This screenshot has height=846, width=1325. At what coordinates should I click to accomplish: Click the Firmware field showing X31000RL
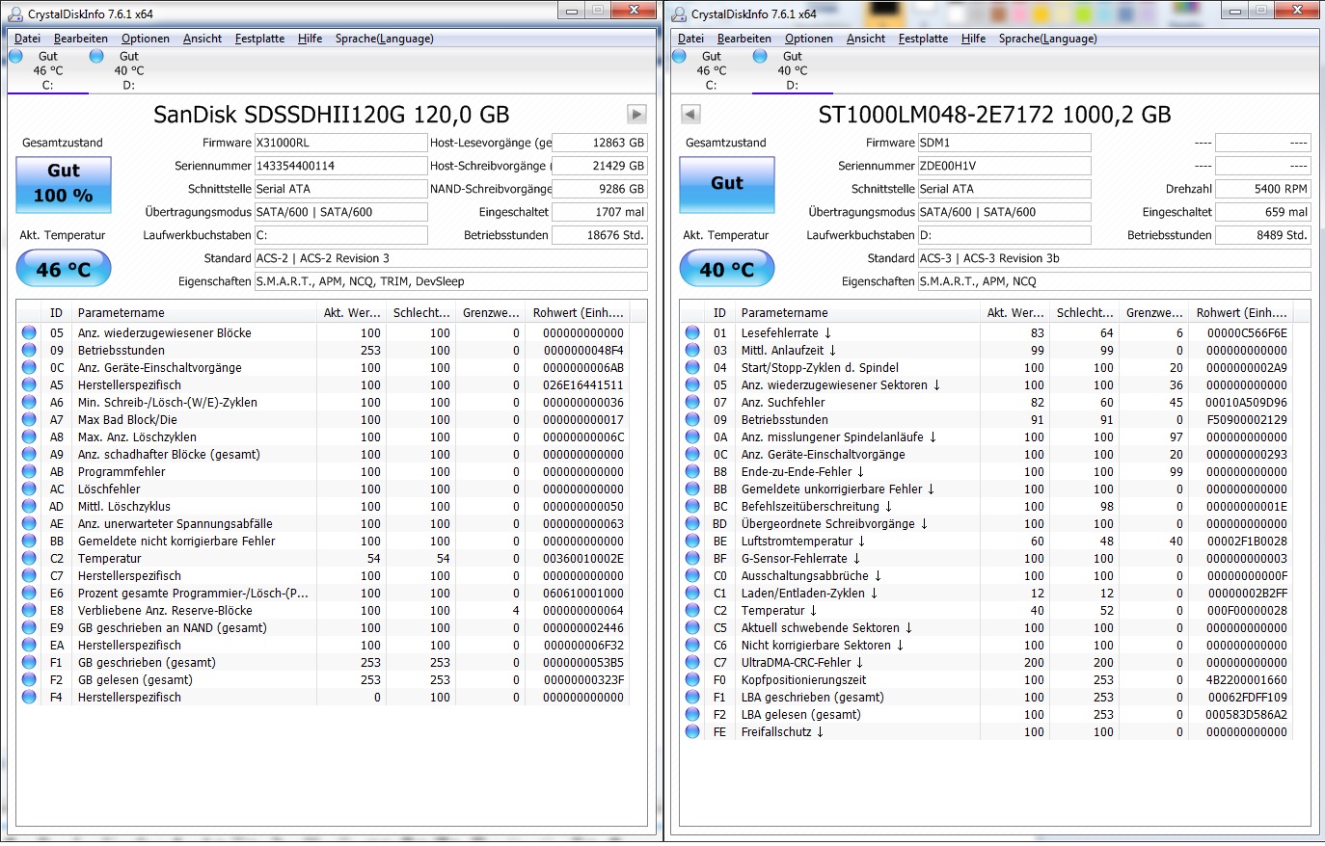[x=340, y=143]
